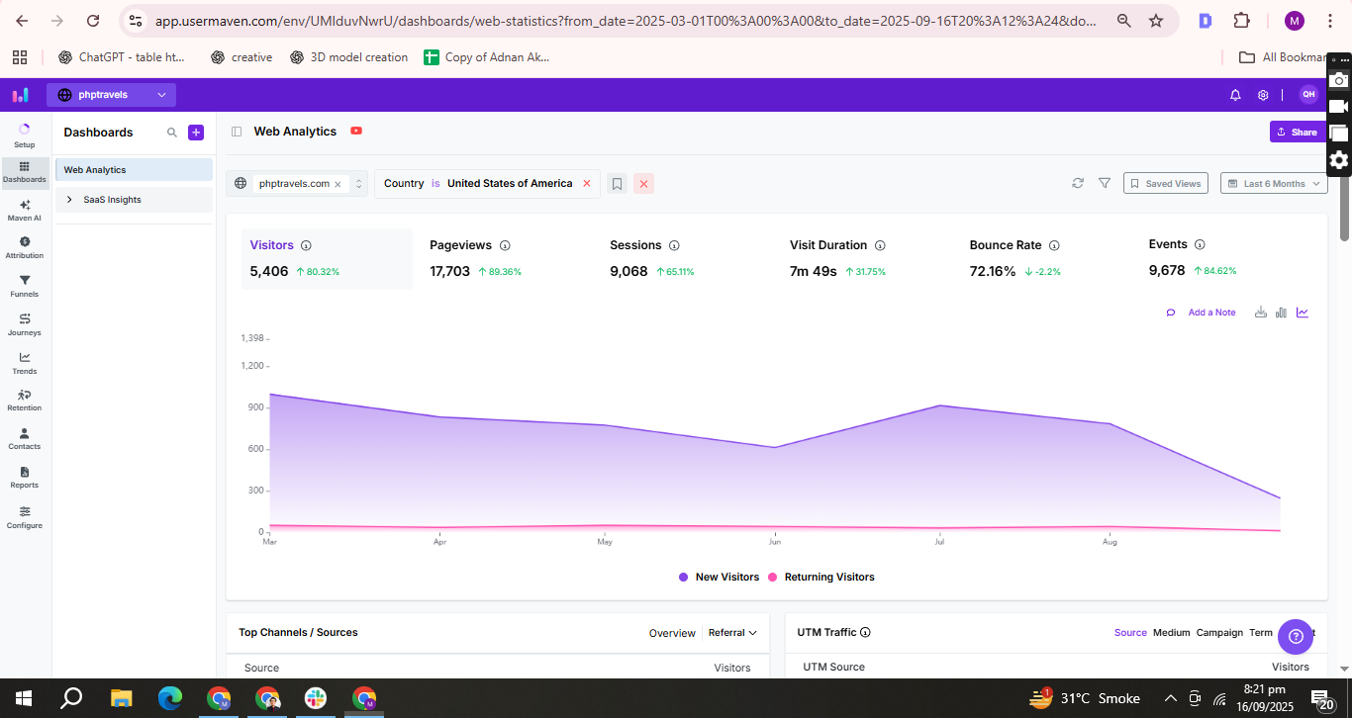This screenshot has width=1352, height=718.
Task: Open the Journeys sidebar icon
Action: click(24, 325)
